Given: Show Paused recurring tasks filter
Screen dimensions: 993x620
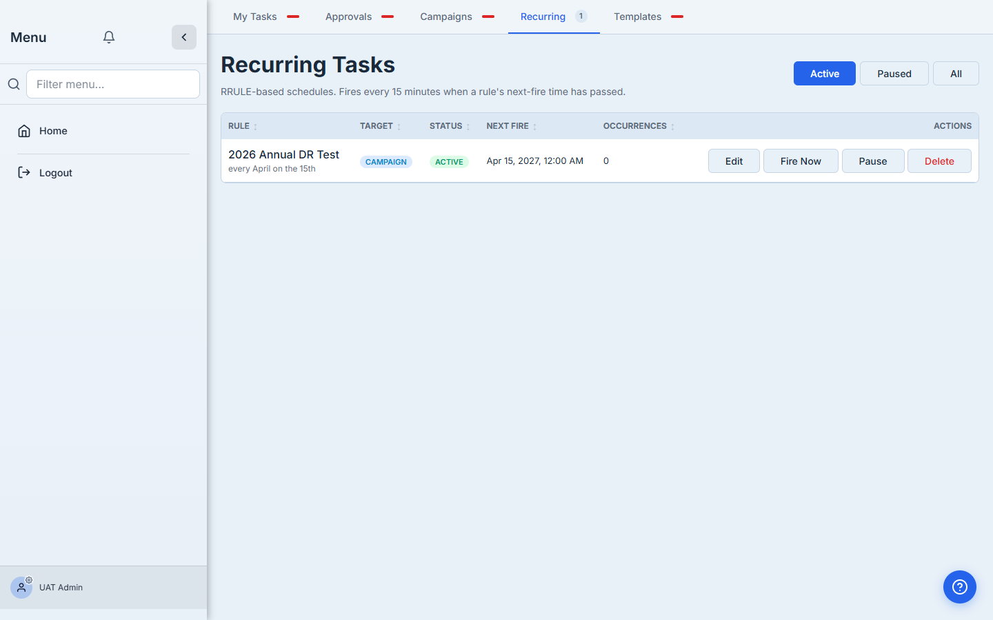Looking at the screenshot, I should click(894, 74).
